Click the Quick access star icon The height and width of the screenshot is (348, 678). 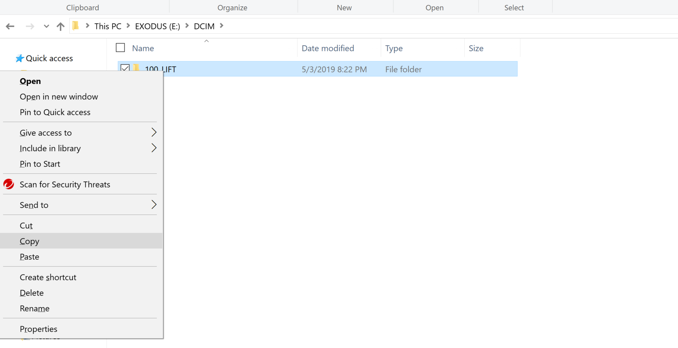tap(19, 58)
